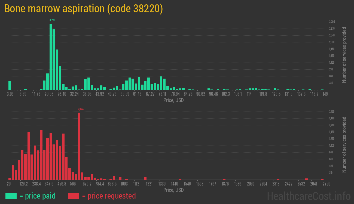The width and height of the screenshot is (354, 204).
Task: Click the HealthcareCost.info watermark link
Action: [x=309, y=196]
